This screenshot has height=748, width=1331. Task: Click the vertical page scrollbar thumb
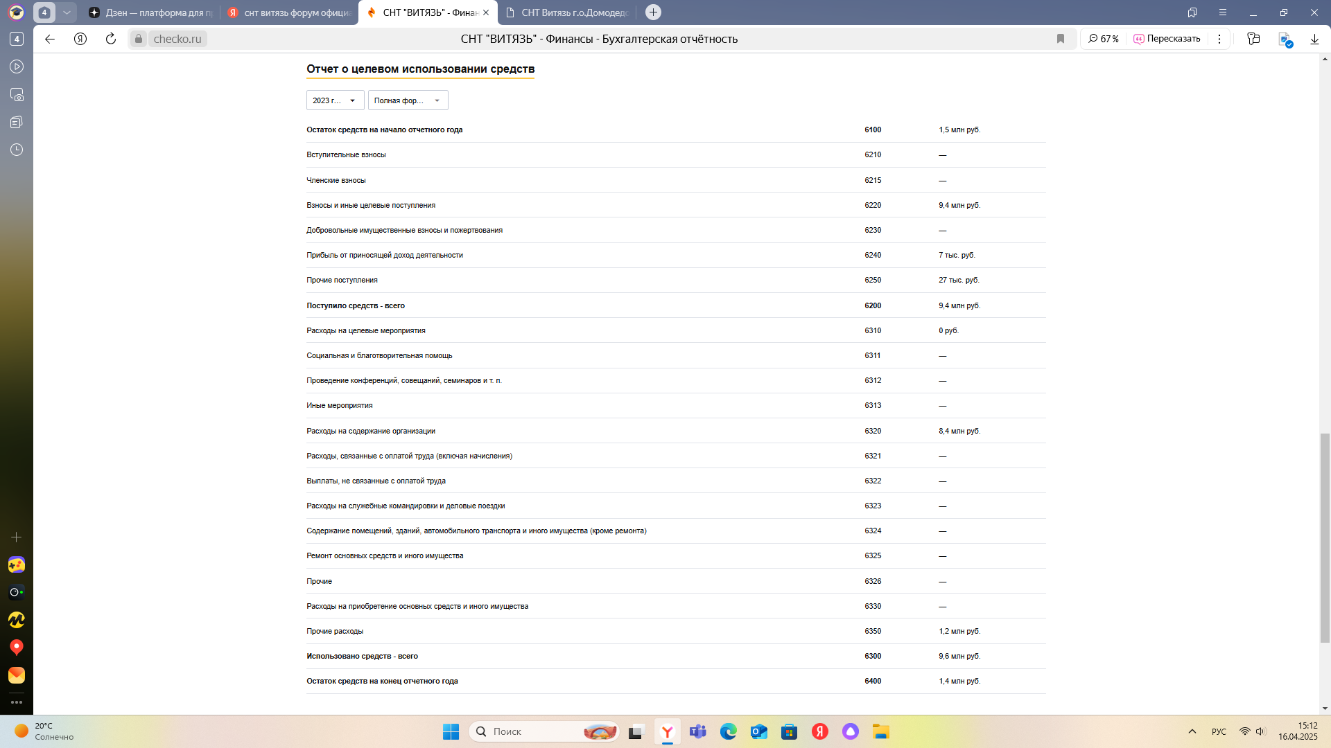click(1325, 538)
